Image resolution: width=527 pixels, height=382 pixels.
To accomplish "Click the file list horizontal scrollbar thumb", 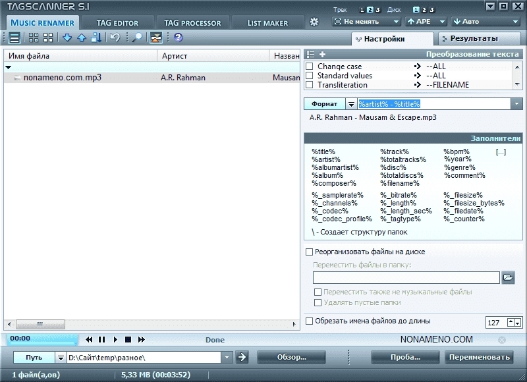I will tap(40, 324).
